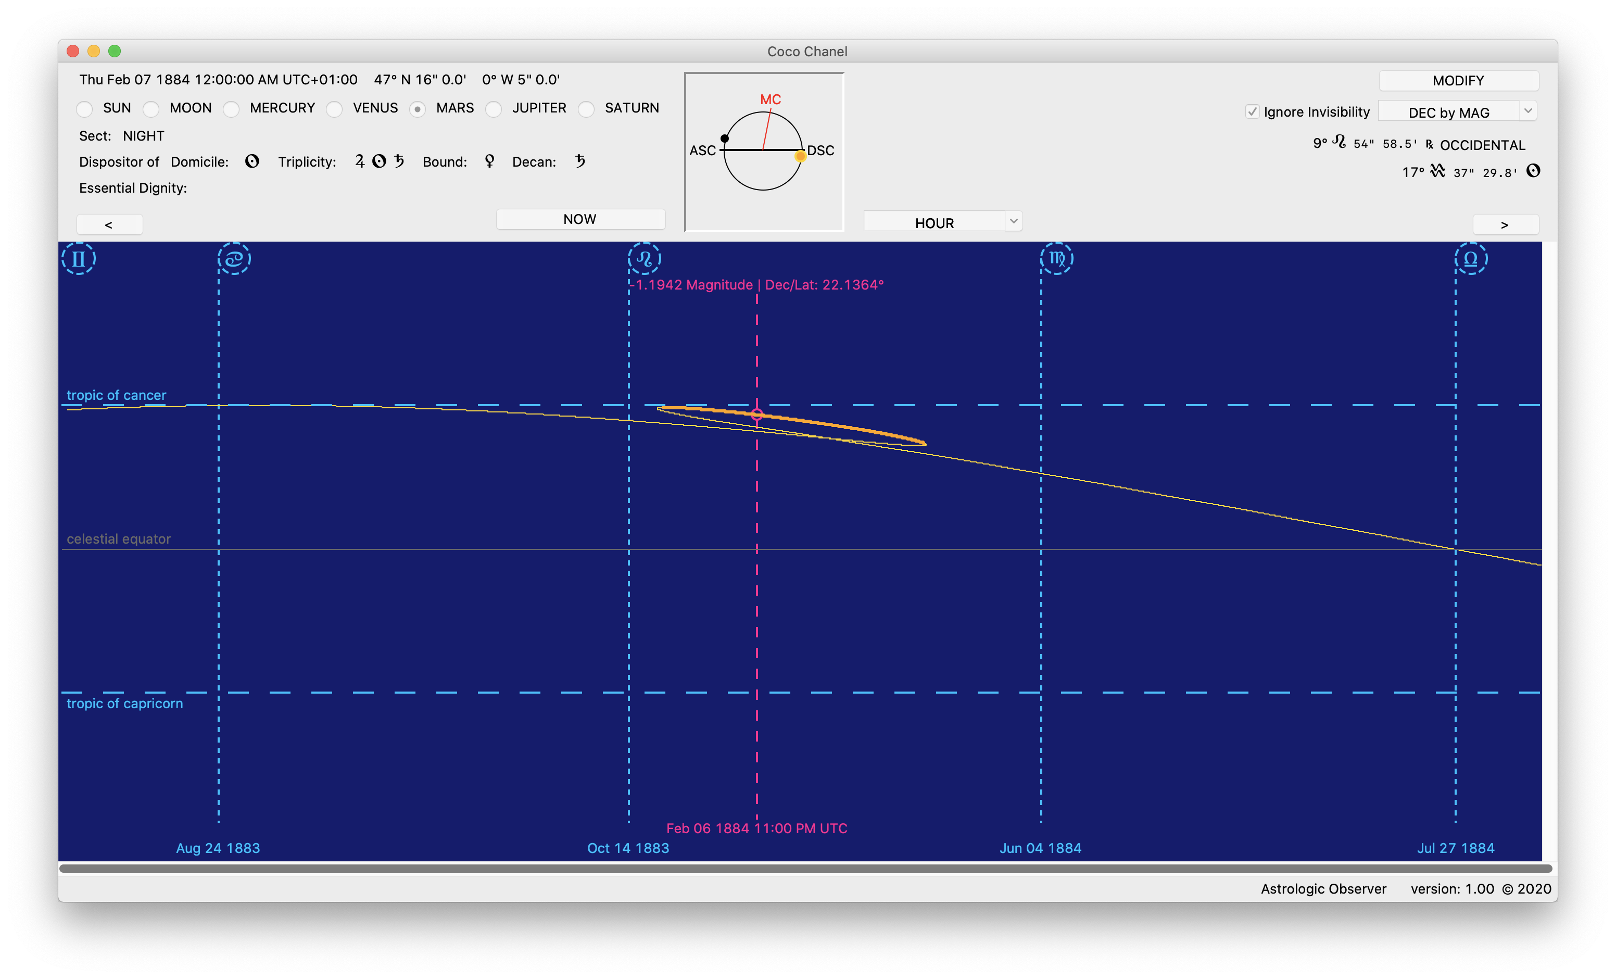Open the HOUR time-step dropdown

[942, 222]
